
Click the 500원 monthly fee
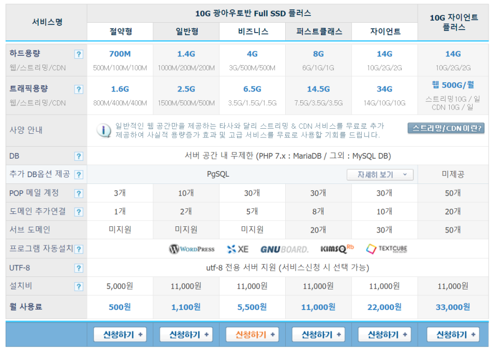120,307
